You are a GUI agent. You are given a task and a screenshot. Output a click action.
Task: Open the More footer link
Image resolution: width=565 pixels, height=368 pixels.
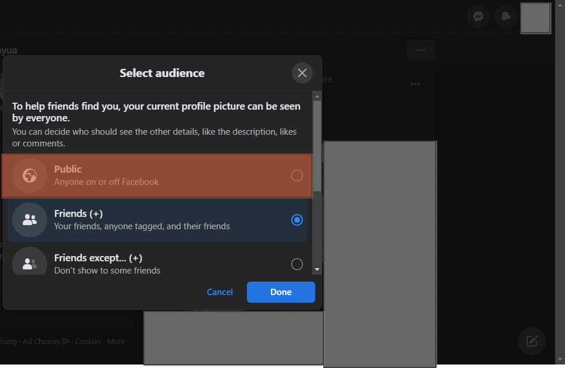click(x=116, y=341)
